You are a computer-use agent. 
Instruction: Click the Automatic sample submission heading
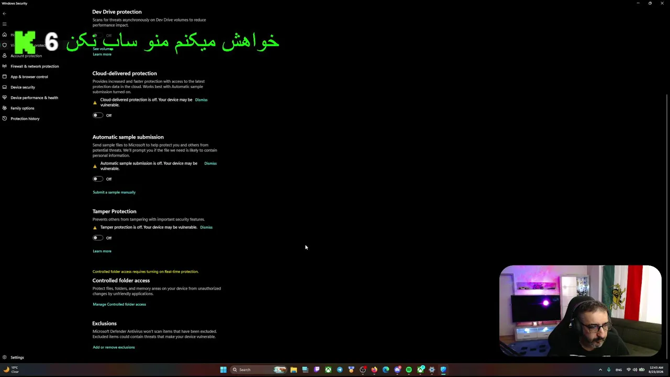coord(128,137)
